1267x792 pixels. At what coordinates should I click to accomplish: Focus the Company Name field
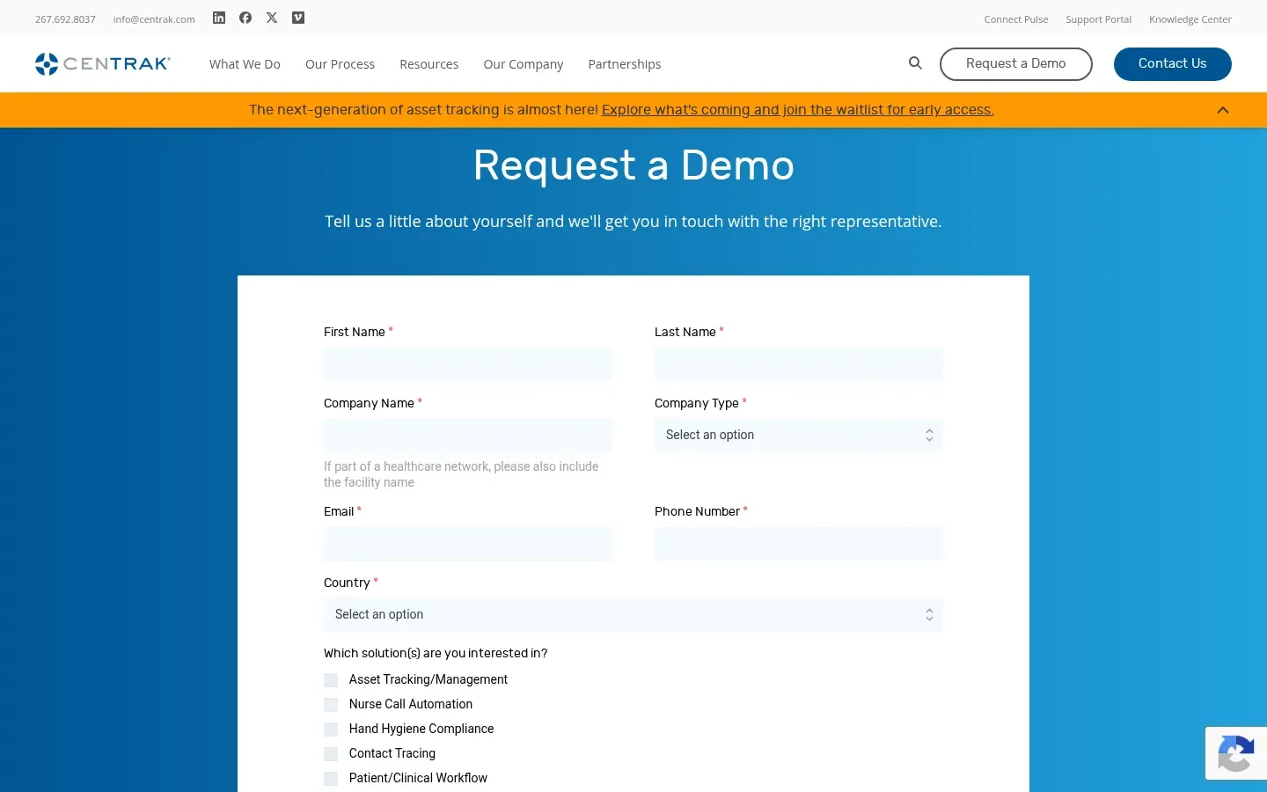pyautogui.click(x=468, y=435)
